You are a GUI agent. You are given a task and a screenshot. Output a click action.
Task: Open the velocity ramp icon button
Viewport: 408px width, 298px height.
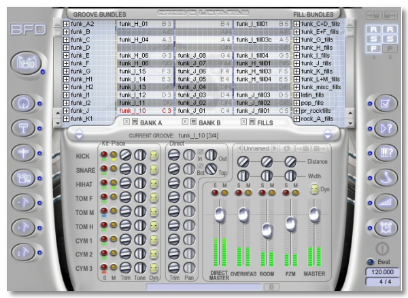(x=386, y=203)
